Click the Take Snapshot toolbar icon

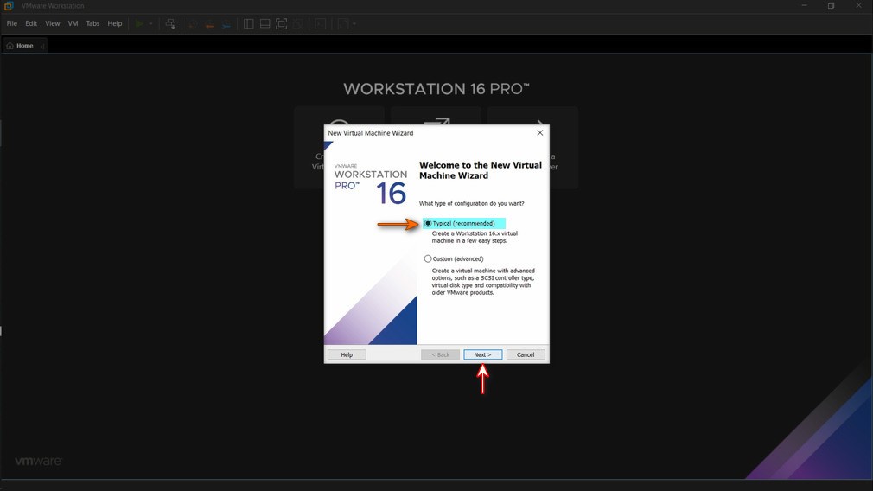(194, 24)
